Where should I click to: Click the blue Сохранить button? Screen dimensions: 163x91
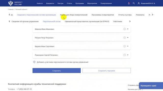(57, 71)
